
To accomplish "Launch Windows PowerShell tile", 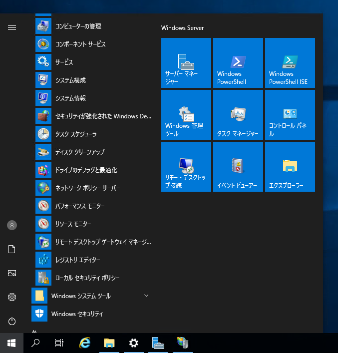I will (238, 63).
